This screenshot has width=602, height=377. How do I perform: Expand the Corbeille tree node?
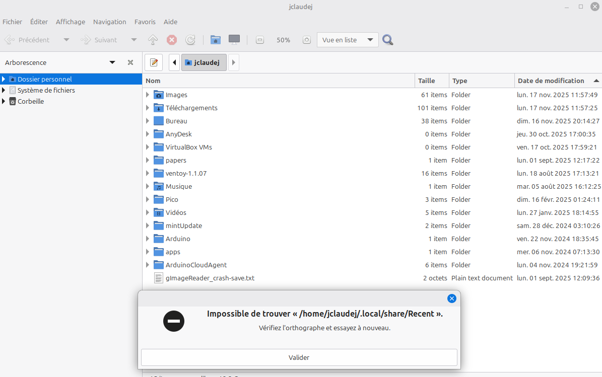point(4,102)
